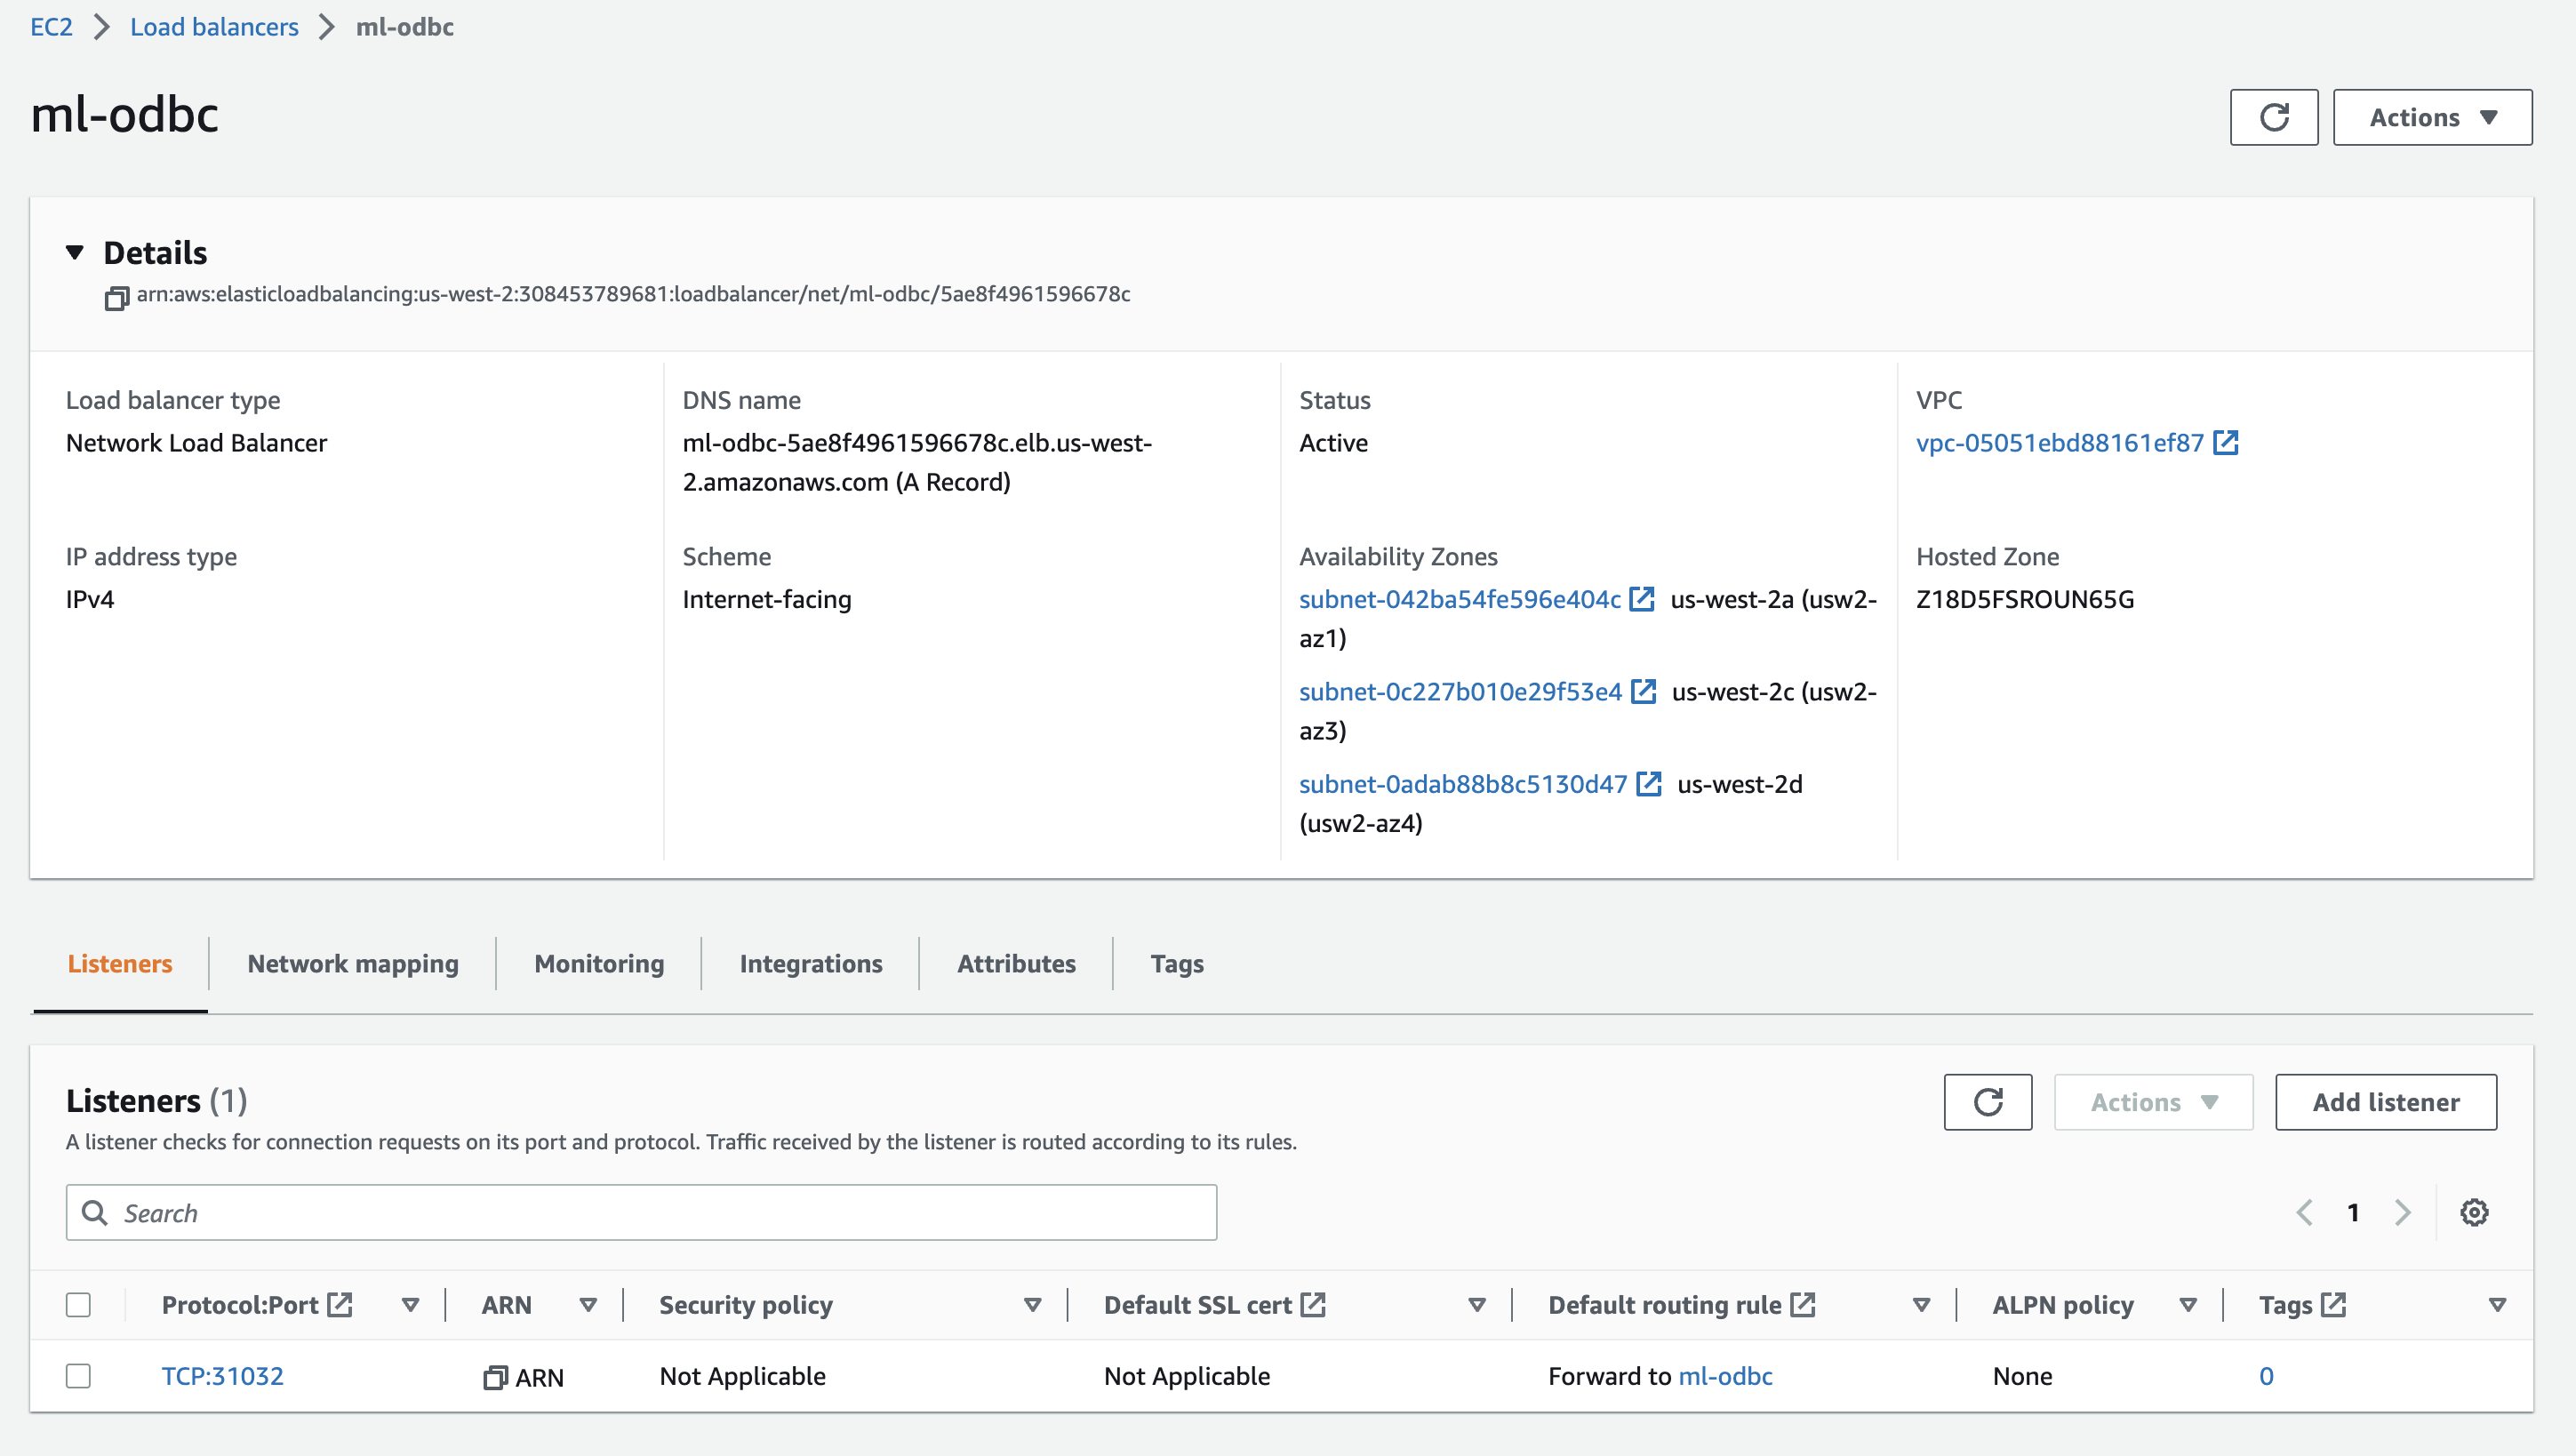Open Default routing rule info link icon
2576x1456 pixels.
[x=1802, y=1304]
